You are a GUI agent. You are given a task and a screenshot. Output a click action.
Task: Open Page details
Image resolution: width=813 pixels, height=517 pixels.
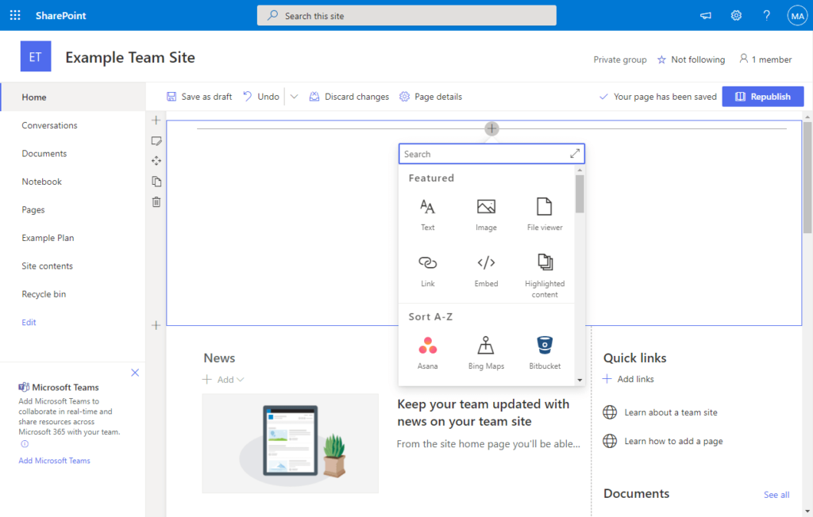tap(430, 97)
